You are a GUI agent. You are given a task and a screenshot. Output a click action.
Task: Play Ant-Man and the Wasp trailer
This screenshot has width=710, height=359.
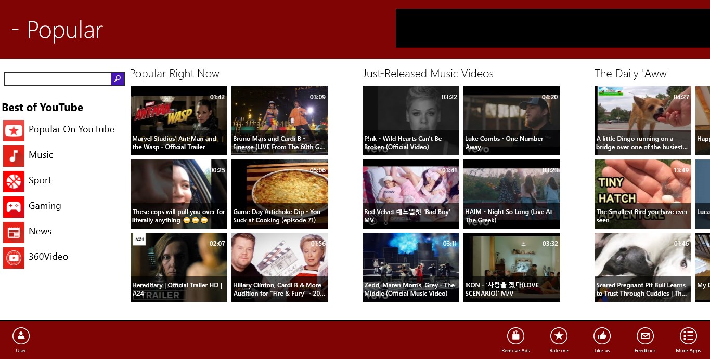[x=179, y=121]
